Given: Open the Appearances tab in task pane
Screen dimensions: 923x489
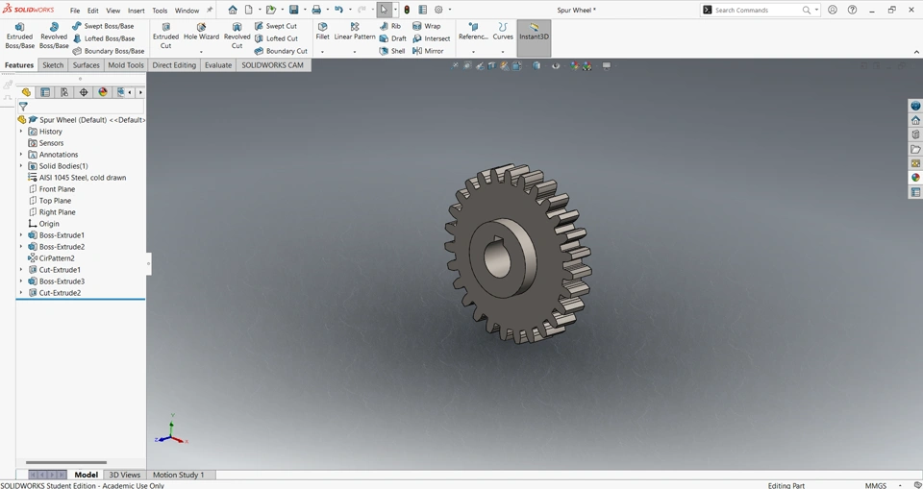Looking at the screenshot, I should pos(915,178).
